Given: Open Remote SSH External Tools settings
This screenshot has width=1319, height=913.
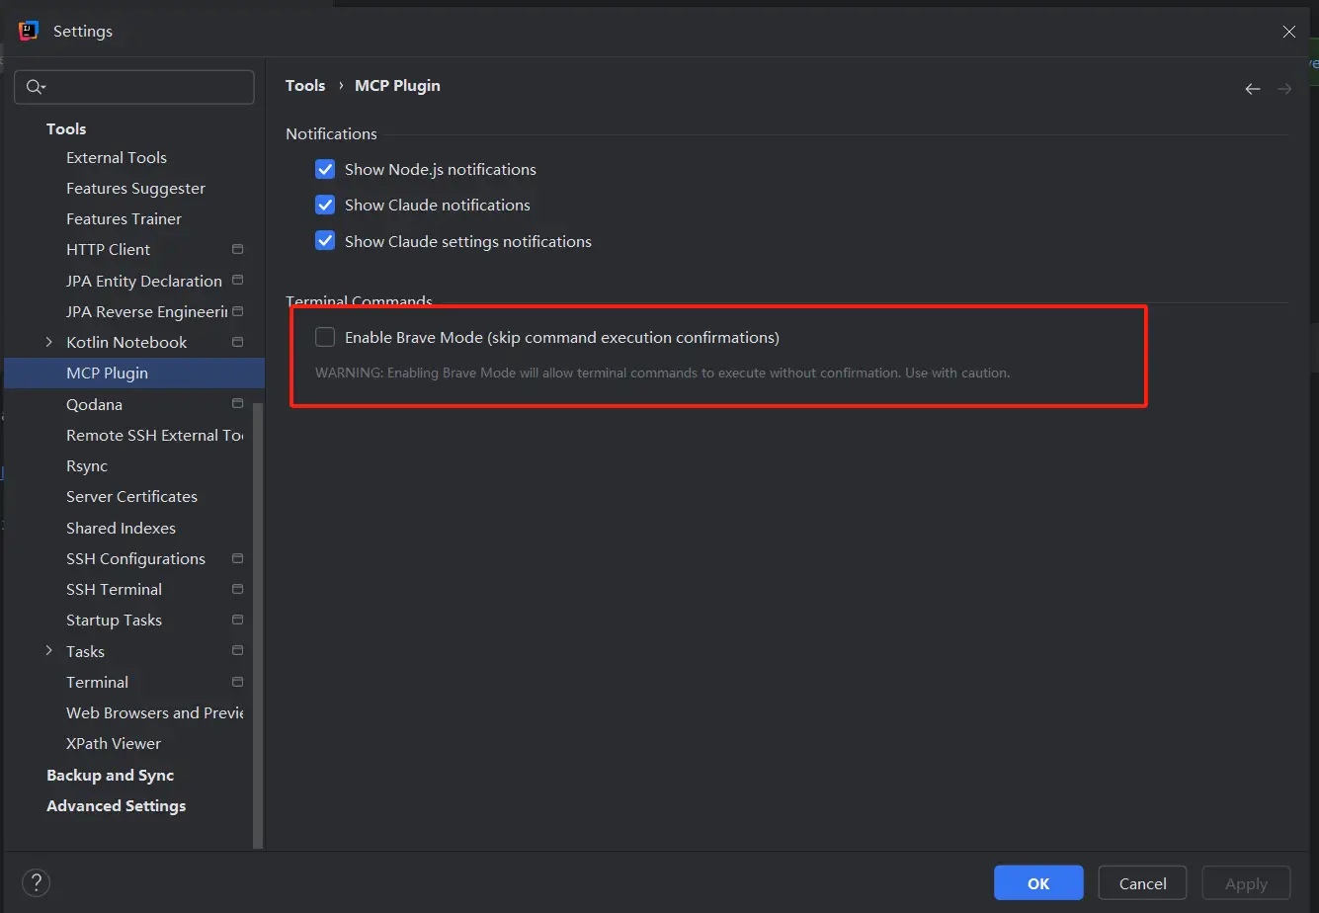Looking at the screenshot, I should pos(154,435).
